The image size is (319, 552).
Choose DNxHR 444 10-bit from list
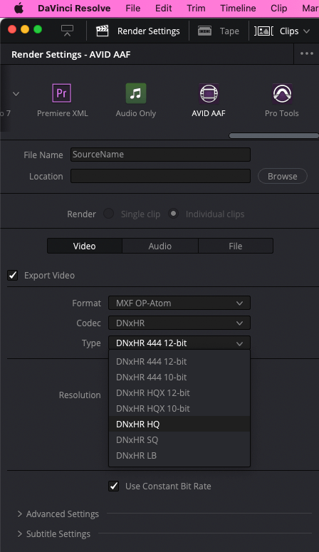point(179,377)
